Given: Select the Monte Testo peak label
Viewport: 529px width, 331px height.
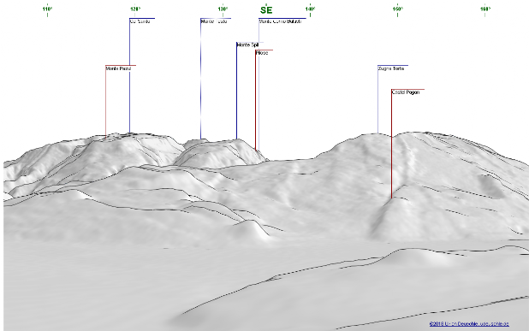Looking at the screenshot, I should 214,21.
